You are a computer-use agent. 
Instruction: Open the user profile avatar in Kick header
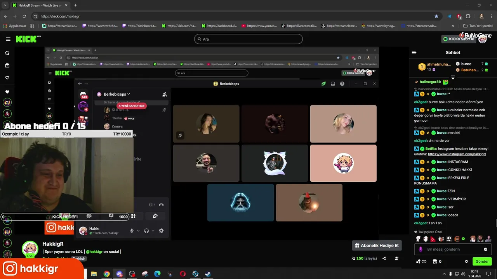coord(483,39)
